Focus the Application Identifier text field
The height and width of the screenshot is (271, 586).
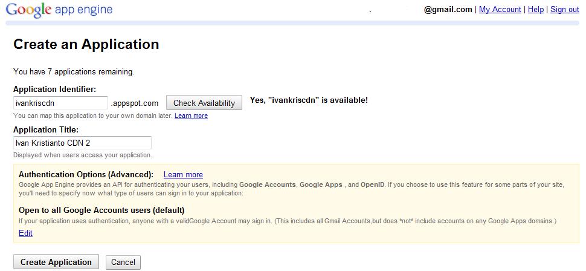[60, 103]
